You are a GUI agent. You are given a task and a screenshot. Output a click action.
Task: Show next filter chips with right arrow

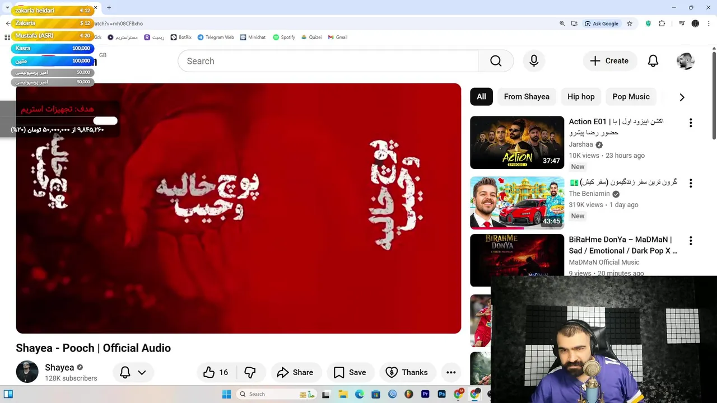(682, 97)
